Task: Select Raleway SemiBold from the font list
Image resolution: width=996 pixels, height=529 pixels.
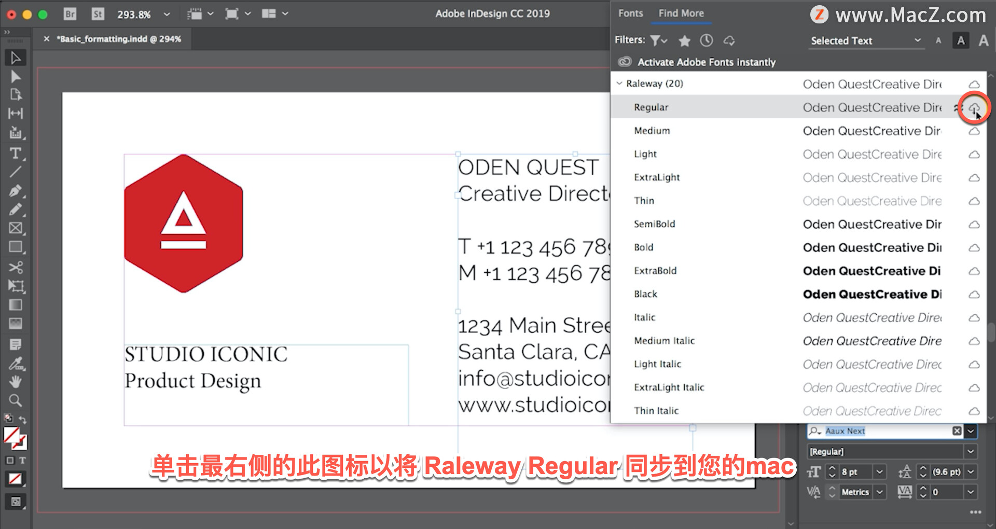Action: tap(655, 224)
